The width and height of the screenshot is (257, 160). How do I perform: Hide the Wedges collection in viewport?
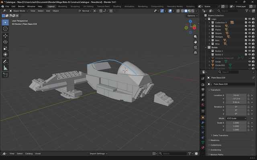249,36
